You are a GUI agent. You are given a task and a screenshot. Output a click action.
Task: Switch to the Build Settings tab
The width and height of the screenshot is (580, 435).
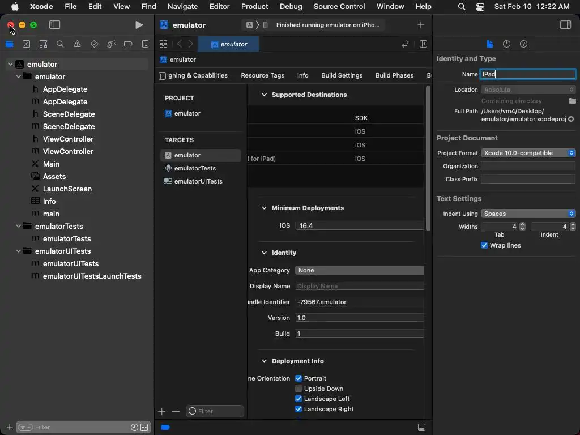coord(342,75)
